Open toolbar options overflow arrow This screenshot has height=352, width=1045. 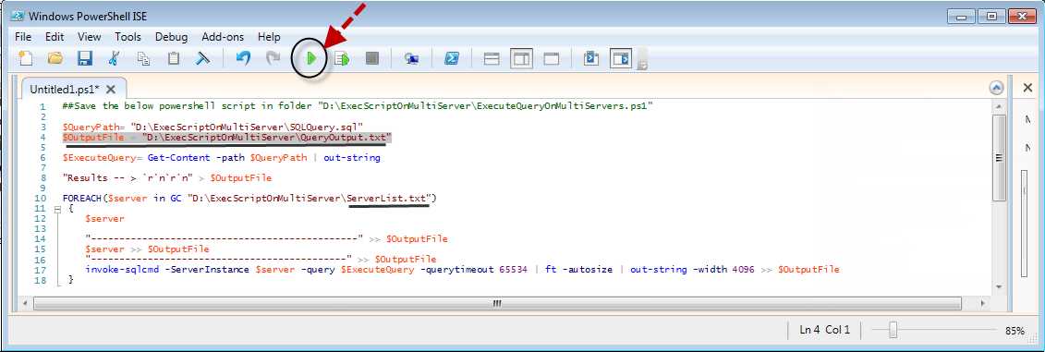pyautogui.click(x=642, y=65)
